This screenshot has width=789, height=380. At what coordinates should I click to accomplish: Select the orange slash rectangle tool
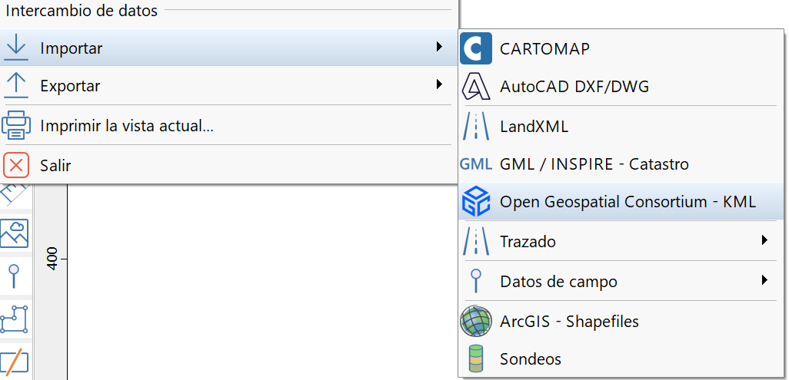[14, 363]
